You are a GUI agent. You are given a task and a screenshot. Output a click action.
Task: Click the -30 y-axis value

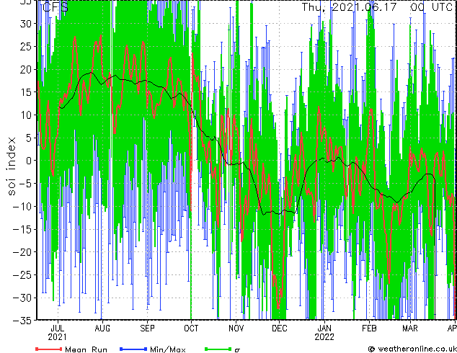(22, 298)
